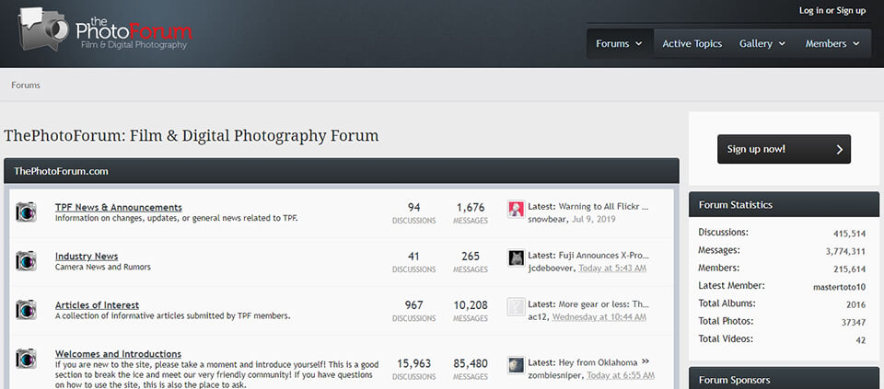Open latest thread More gear or less

(x=604, y=304)
